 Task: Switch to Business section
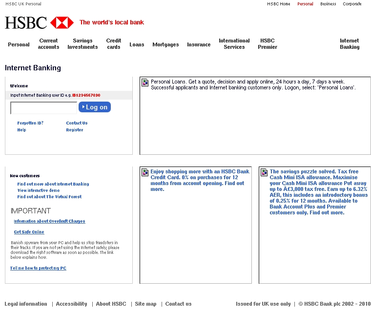[328, 4]
